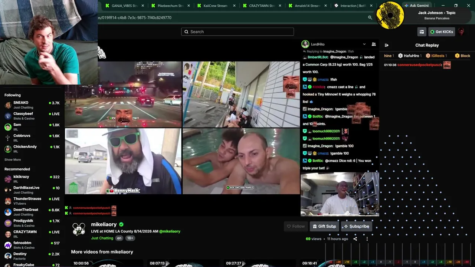Click the Get KICKs button

(442, 32)
